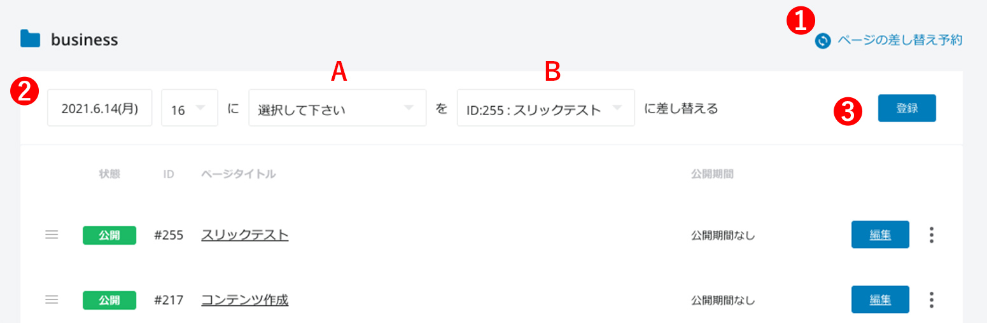Grab drag handle icon of #255 row
This screenshot has width=987, height=323.
[52, 235]
